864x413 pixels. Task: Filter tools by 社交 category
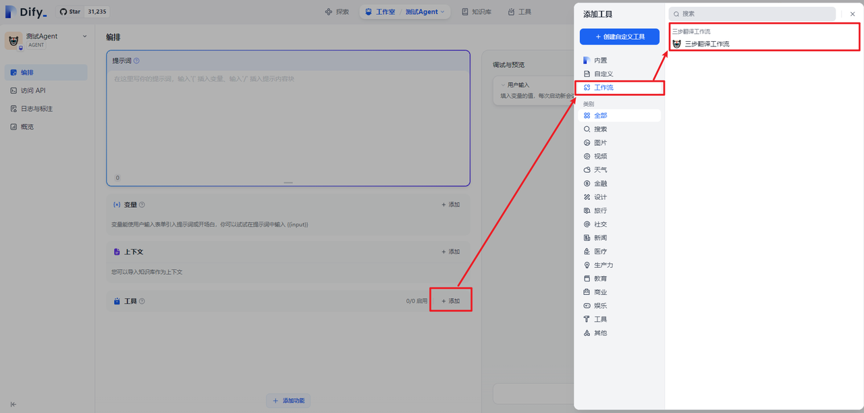coord(620,224)
